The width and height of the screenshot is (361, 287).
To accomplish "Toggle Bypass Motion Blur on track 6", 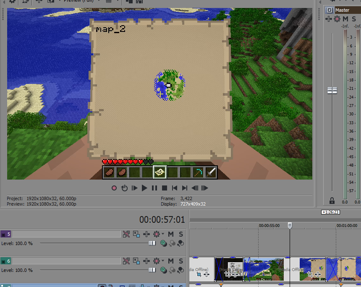I will [x=126, y=261].
